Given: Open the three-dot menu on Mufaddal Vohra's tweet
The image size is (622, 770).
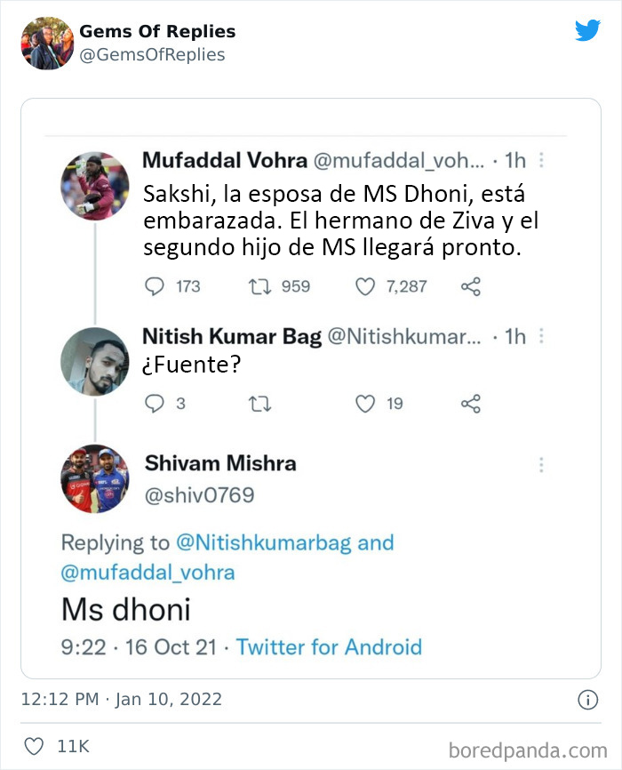Looking at the screenshot, I should click(539, 161).
